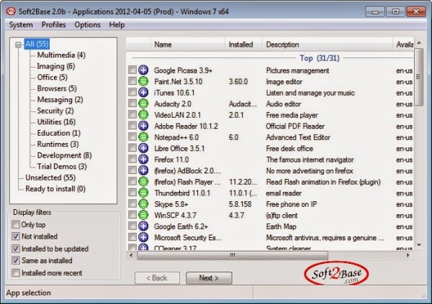The width and height of the screenshot is (432, 304).
Task: Click the green icon for WinSCP 4.3.7
Action: click(x=143, y=215)
